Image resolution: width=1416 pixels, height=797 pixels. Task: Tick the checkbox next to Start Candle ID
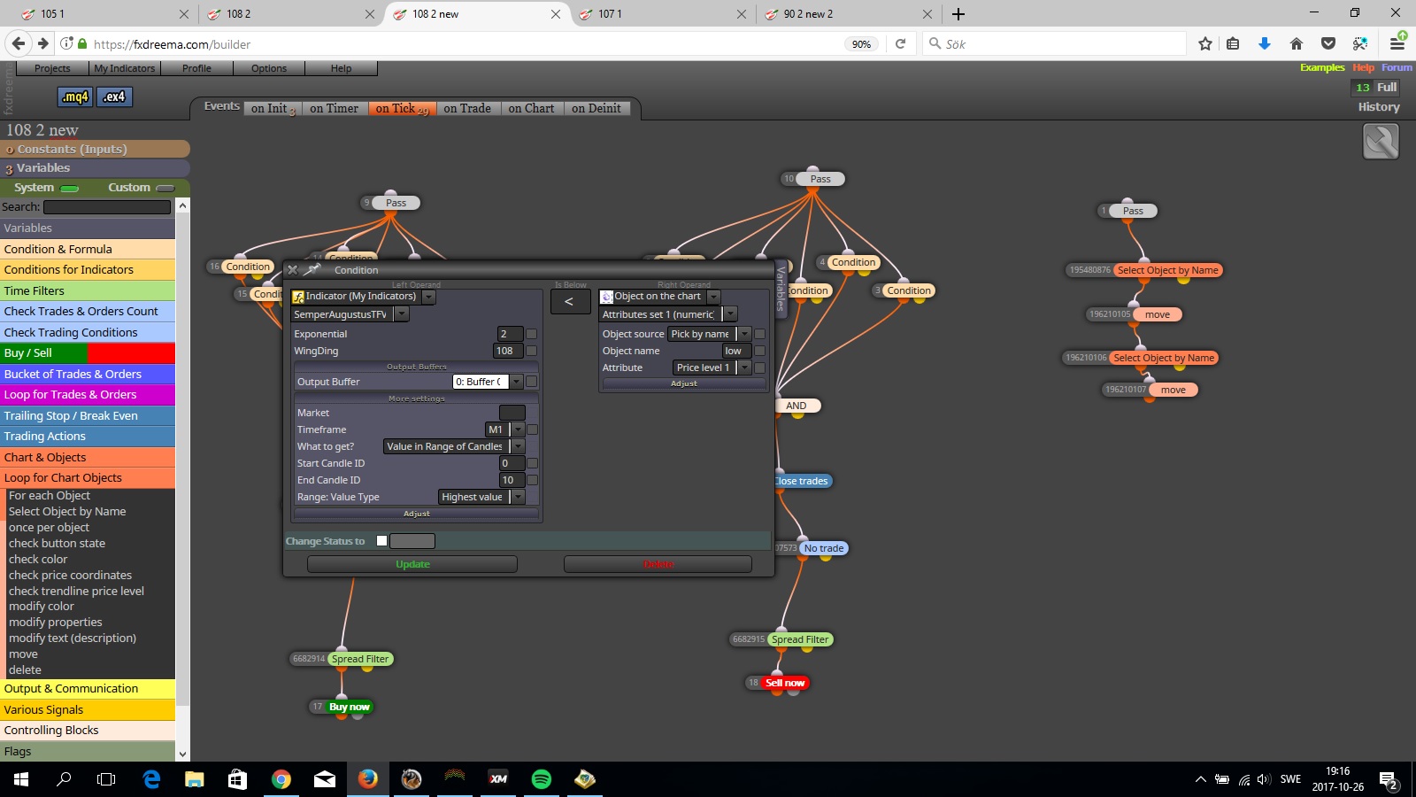(x=532, y=463)
